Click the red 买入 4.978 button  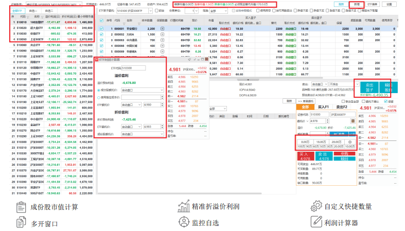305,156
